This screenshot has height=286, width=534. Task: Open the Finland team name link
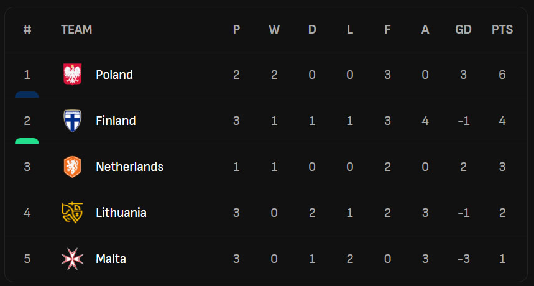(x=116, y=121)
